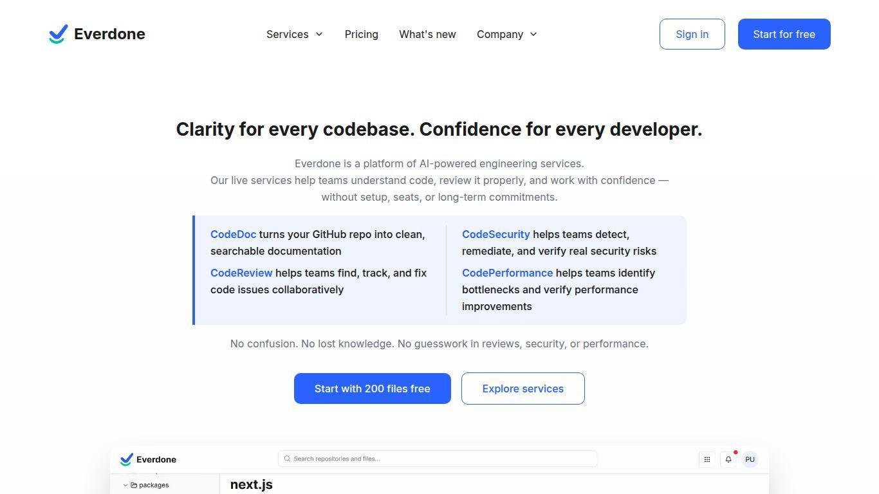Click the search magnifier icon in preview
This screenshot has height=494, width=879.
click(x=287, y=459)
